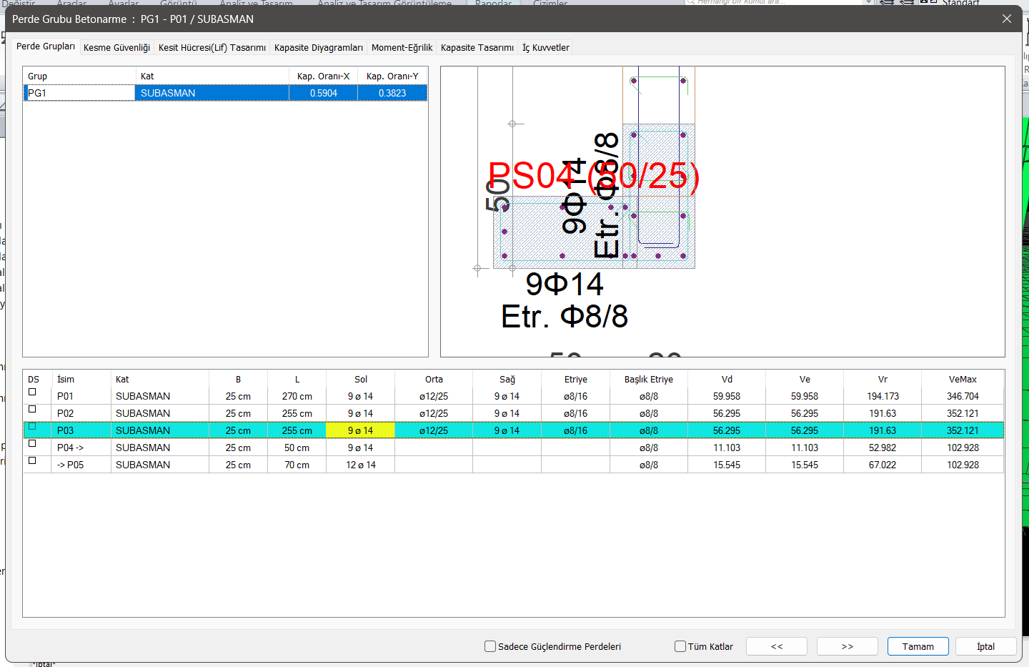Click Kap. Oranı-X value 0.5904

pos(324,93)
